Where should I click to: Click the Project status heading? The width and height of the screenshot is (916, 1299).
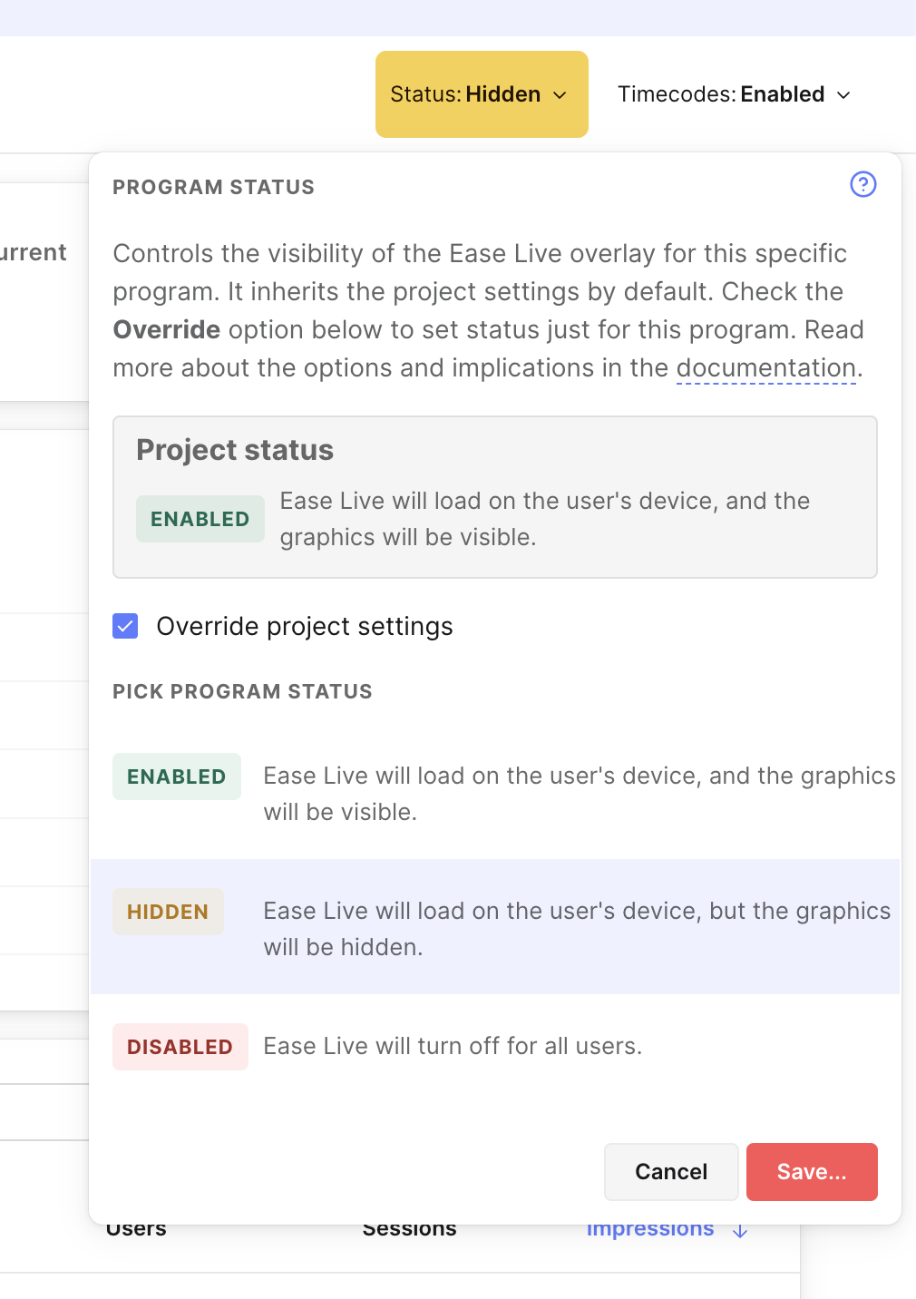tap(235, 450)
